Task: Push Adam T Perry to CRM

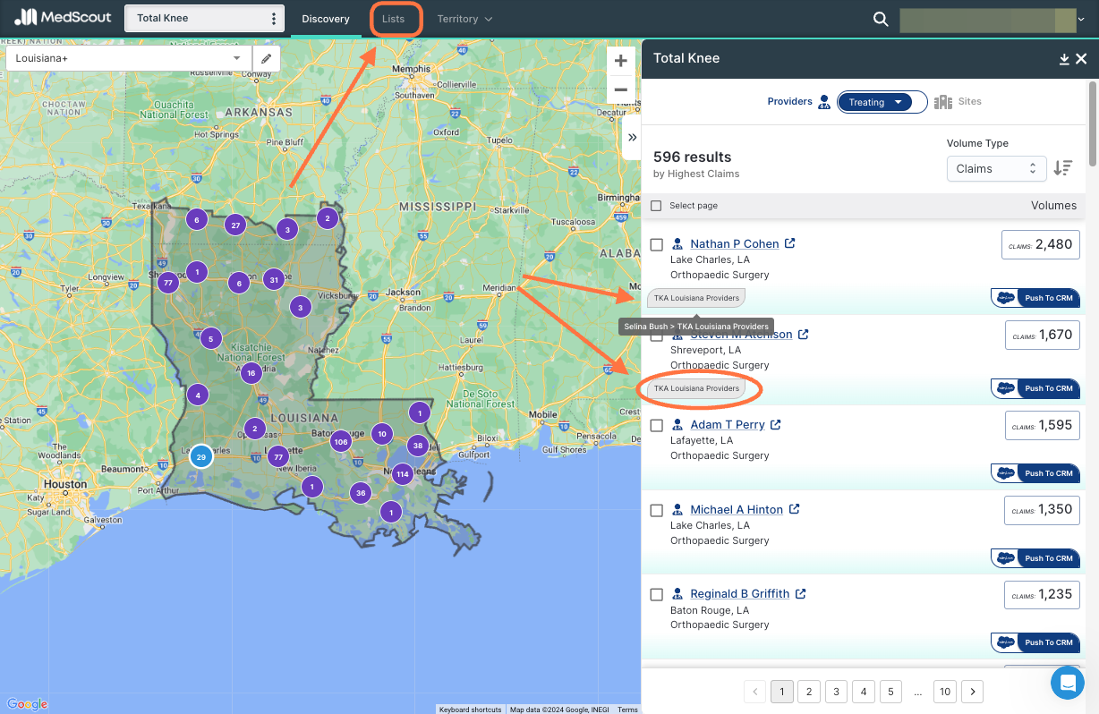Action: 1035,473
